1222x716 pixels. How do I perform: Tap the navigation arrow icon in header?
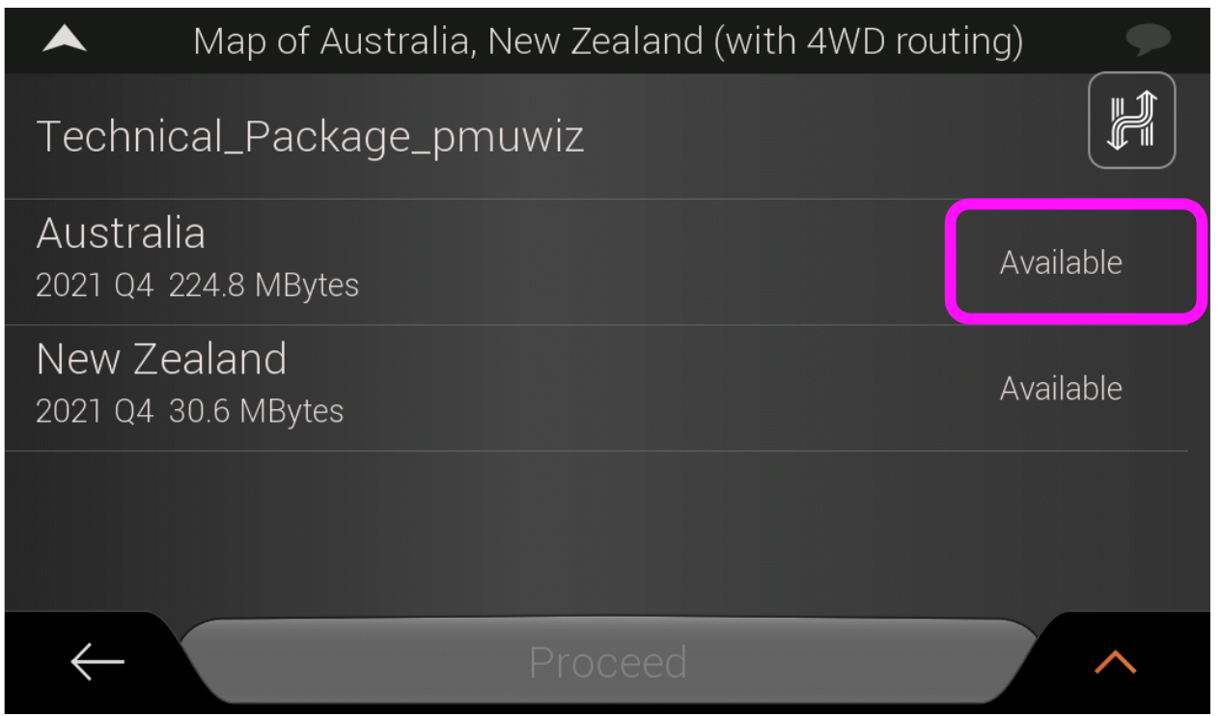click(x=65, y=40)
